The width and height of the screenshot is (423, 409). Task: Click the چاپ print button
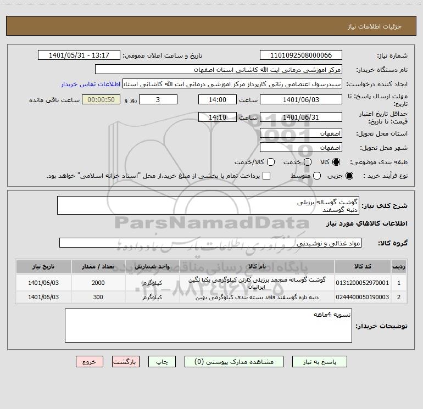162,362
